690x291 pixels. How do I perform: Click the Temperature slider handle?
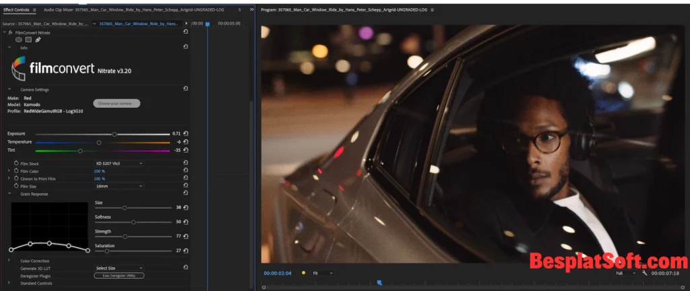point(99,142)
